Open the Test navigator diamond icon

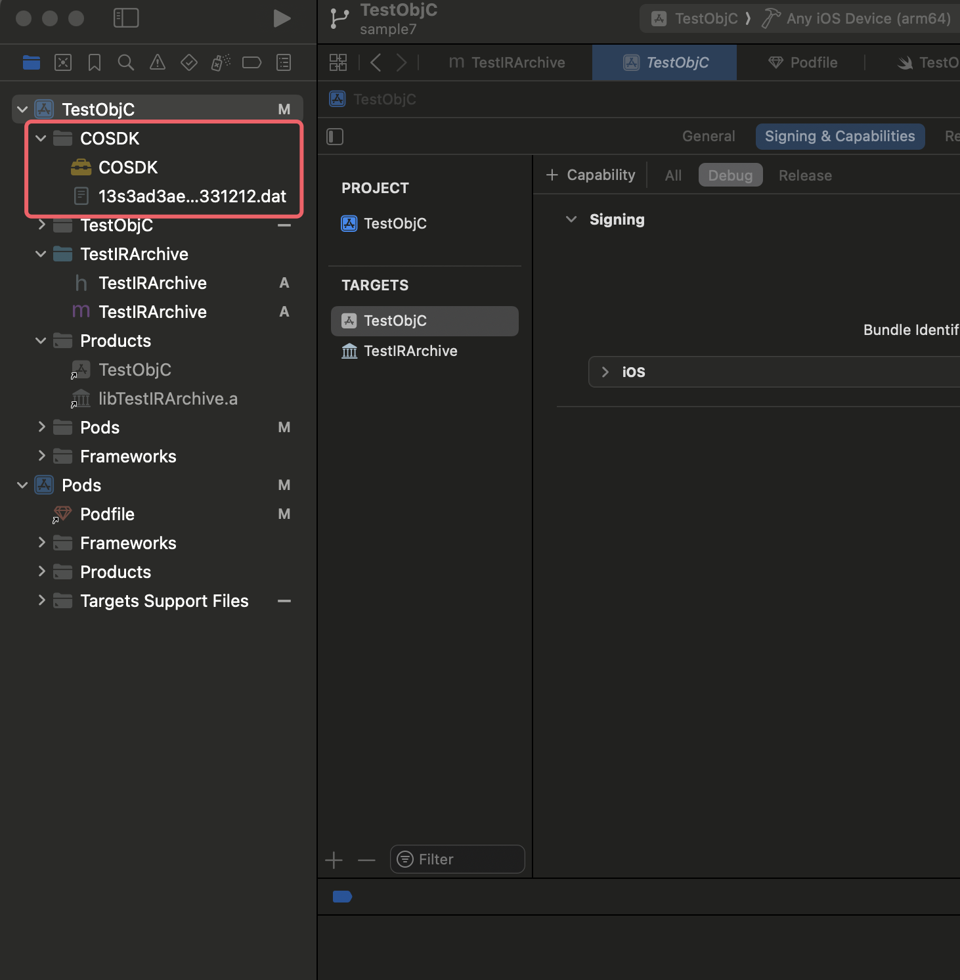pos(189,62)
